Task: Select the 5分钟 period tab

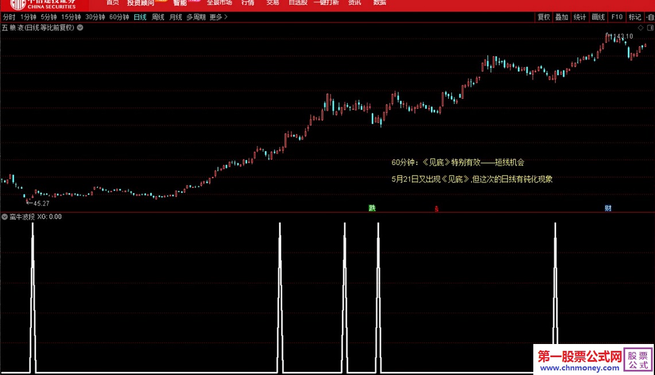Action: tap(48, 17)
